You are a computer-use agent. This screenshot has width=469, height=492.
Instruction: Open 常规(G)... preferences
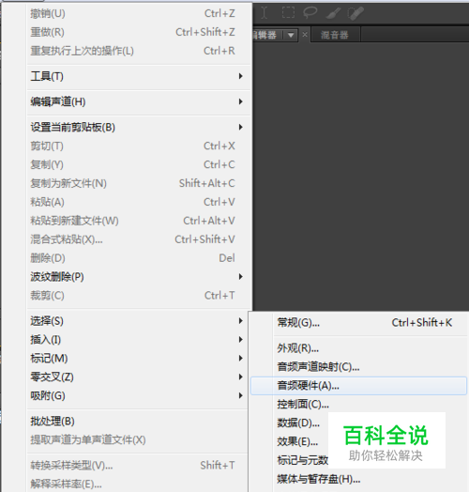[359, 323]
